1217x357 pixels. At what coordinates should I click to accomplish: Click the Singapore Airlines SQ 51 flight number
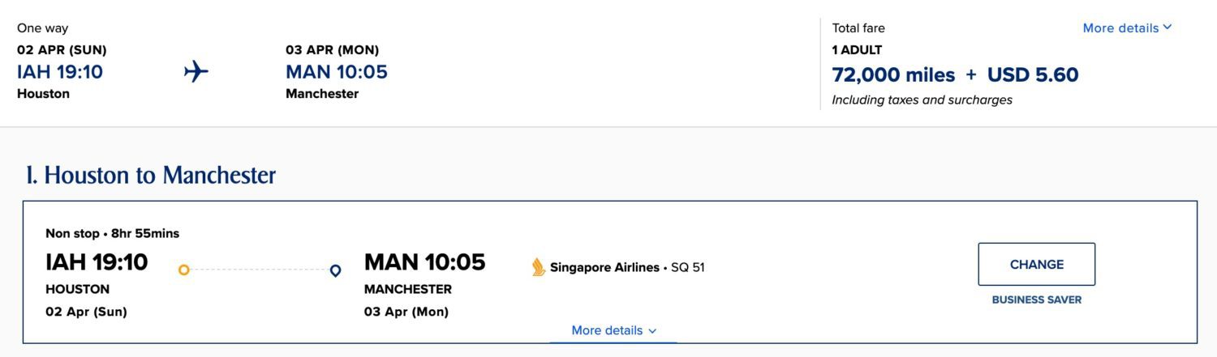coord(688,267)
